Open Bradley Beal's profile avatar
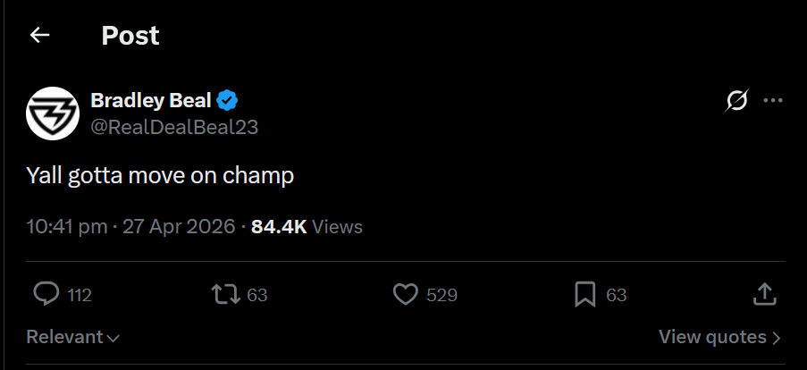Viewport: 807px width, 370px height. 53,114
